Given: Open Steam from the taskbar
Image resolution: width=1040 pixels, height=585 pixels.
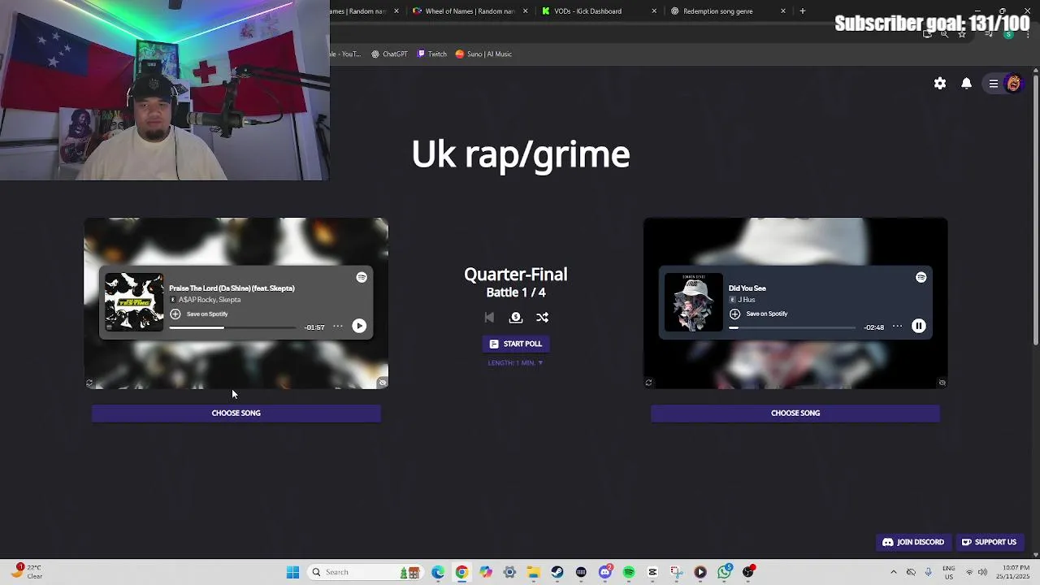Looking at the screenshot, I should (557, 572).
